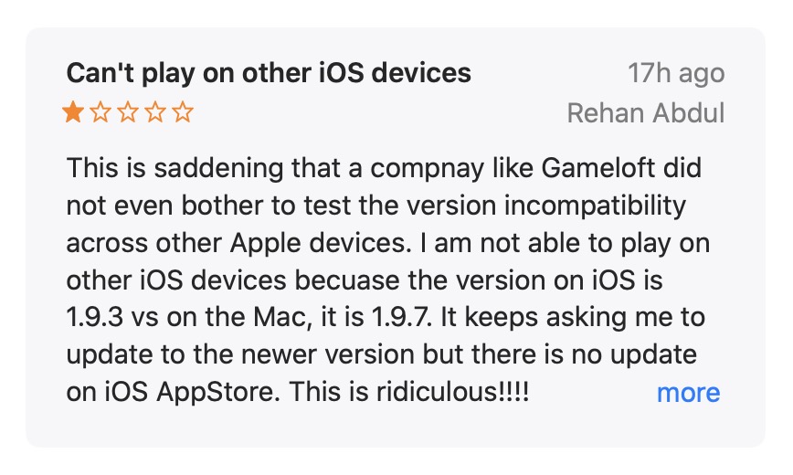Viewport: 793px width, 475px height.
Task: Expand the full review via "more"
Action: pyautogui.click(x=688, y=393)
